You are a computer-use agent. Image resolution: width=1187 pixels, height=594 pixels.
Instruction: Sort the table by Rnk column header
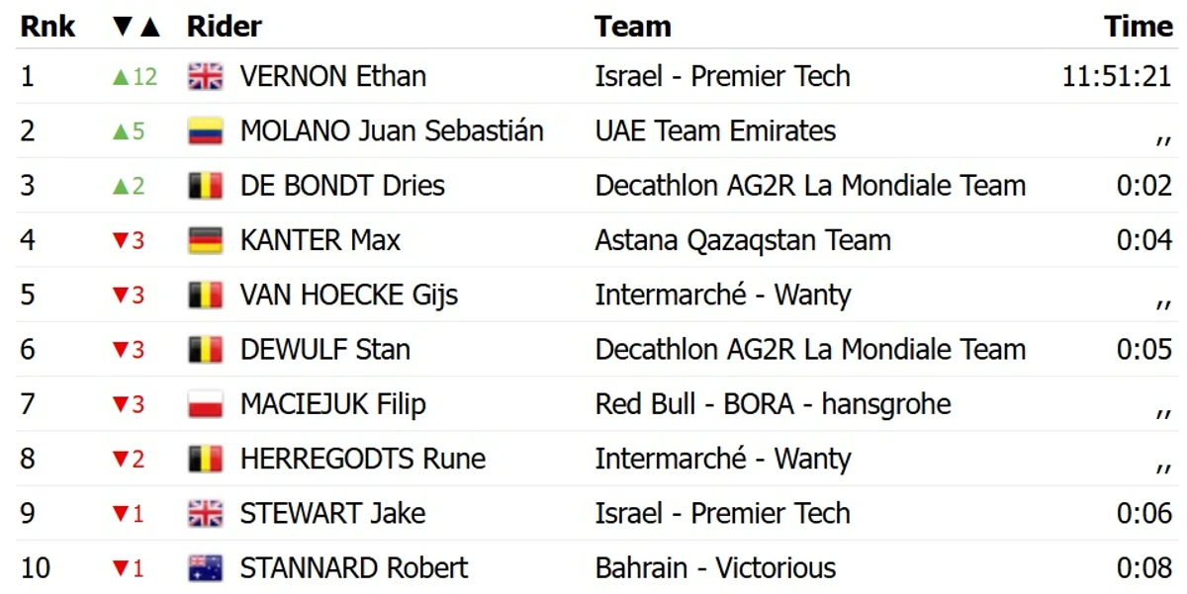47,27
